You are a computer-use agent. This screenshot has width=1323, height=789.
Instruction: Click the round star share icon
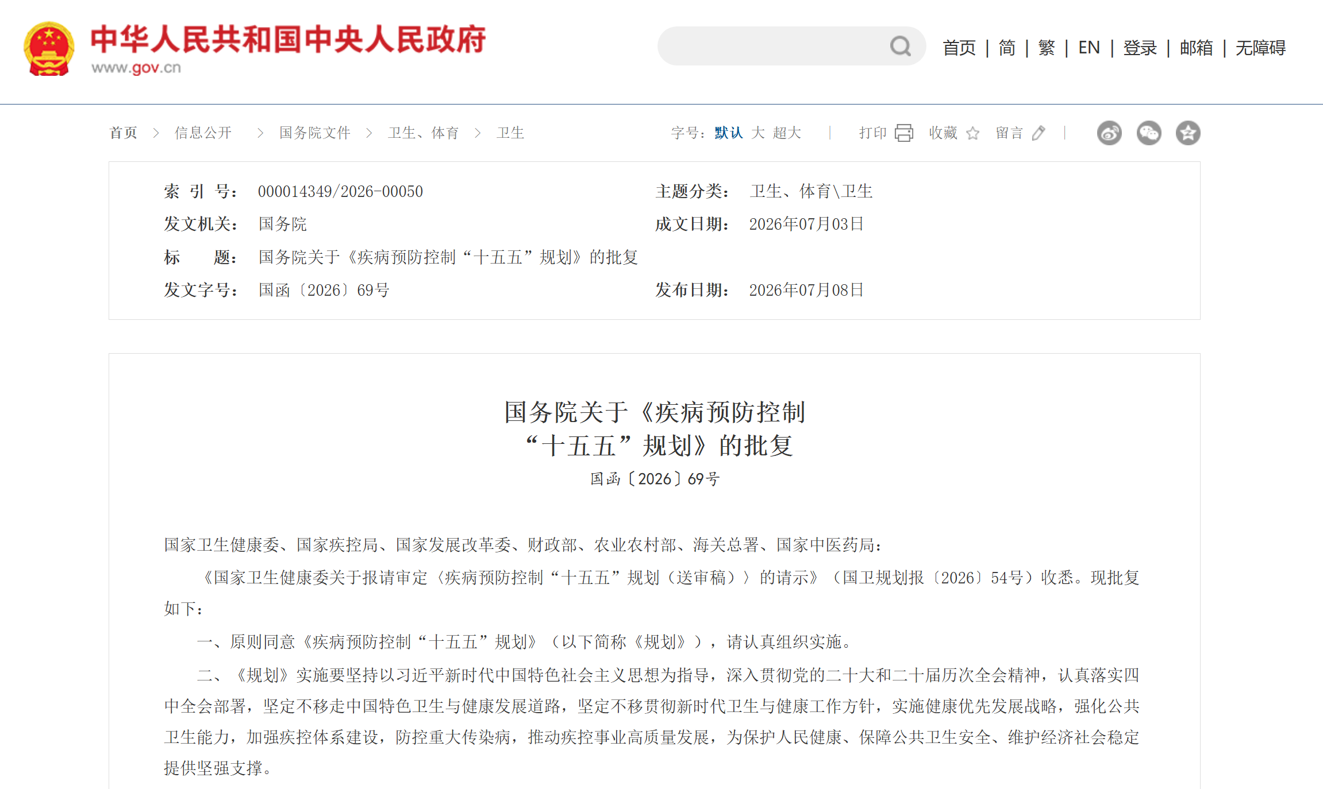(x=1188, y=133)
